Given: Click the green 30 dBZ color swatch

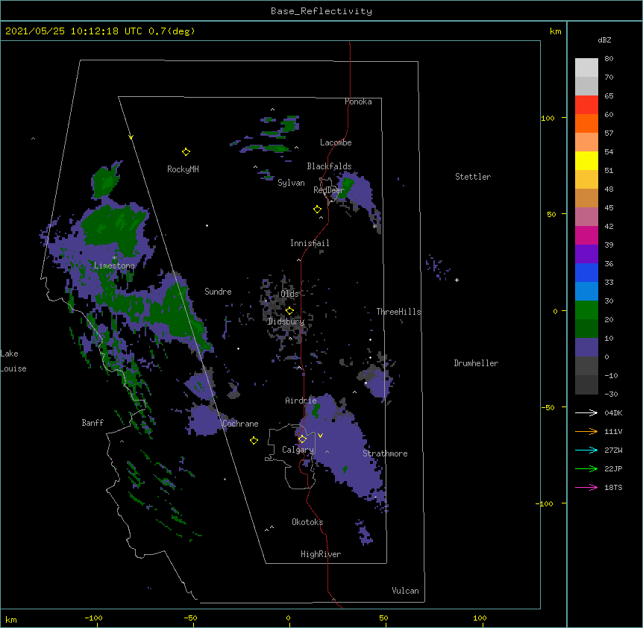Looking at the screenshot, I should [x=586, y=310].
